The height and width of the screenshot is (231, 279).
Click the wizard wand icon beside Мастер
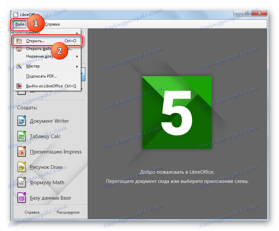pyautogui.click(x=19, y=66)
